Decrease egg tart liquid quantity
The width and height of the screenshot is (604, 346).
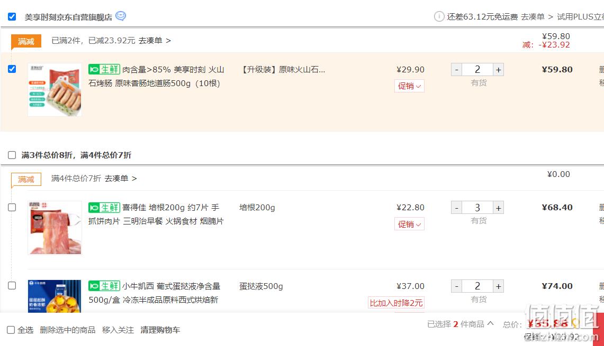[x=456, y=286]
